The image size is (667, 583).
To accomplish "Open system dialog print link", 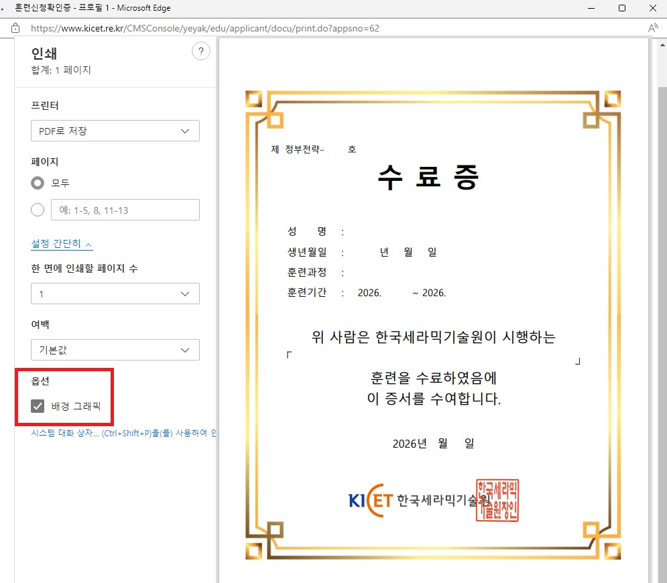I will (x=123, y=433).
